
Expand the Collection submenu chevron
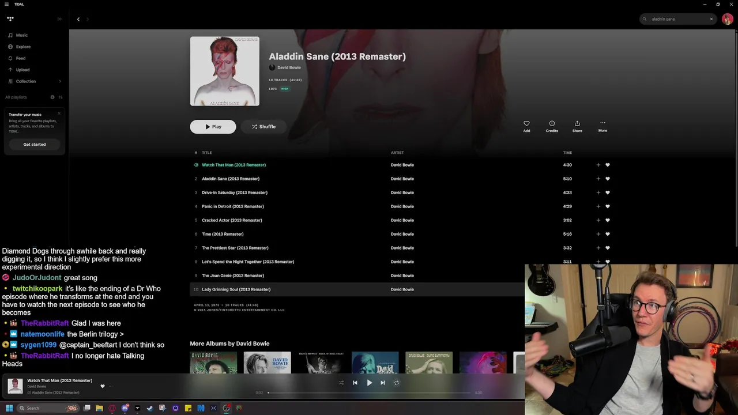tap(60, 81)
